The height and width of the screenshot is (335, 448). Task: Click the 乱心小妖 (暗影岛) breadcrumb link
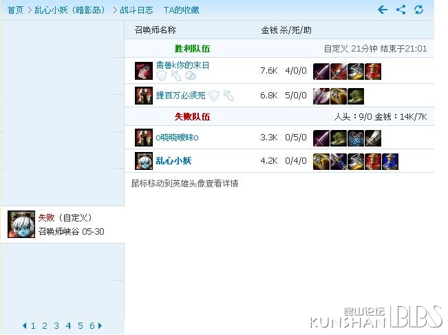[x=70, y=10]
